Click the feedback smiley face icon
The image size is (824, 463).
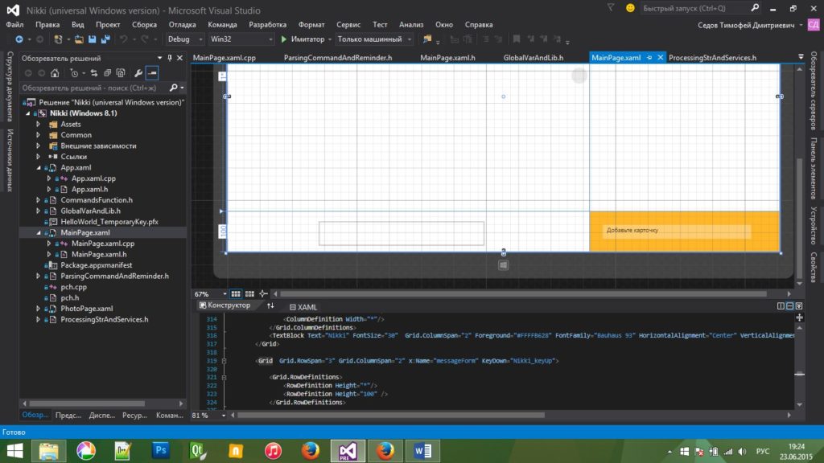point(629,8)
